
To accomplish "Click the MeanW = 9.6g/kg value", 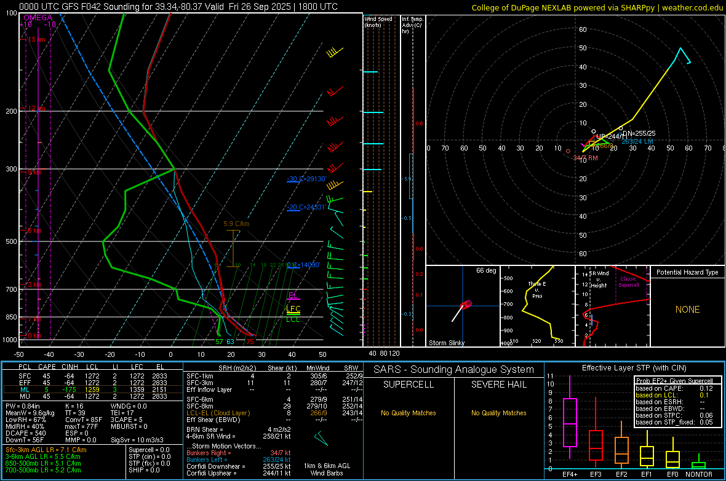I will 30,413.
